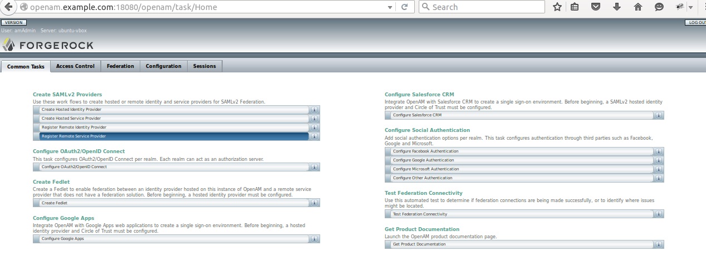This screenshot has width=706, height=265.
Task: Click info icon beside Register Remote Service Provider
Action: [x=314, y=136]
